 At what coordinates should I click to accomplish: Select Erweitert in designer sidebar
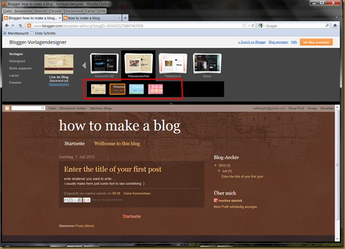coord(15,83)
